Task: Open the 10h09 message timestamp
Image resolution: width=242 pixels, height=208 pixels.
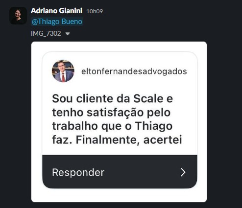Action: coord(95,11)
